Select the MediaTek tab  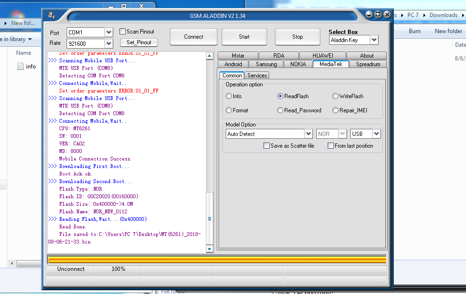click(331, 64)
